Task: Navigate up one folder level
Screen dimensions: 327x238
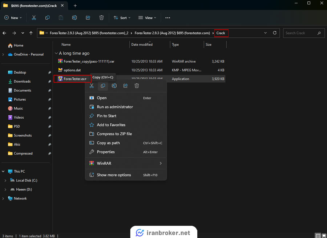Action: pos(31,33)
